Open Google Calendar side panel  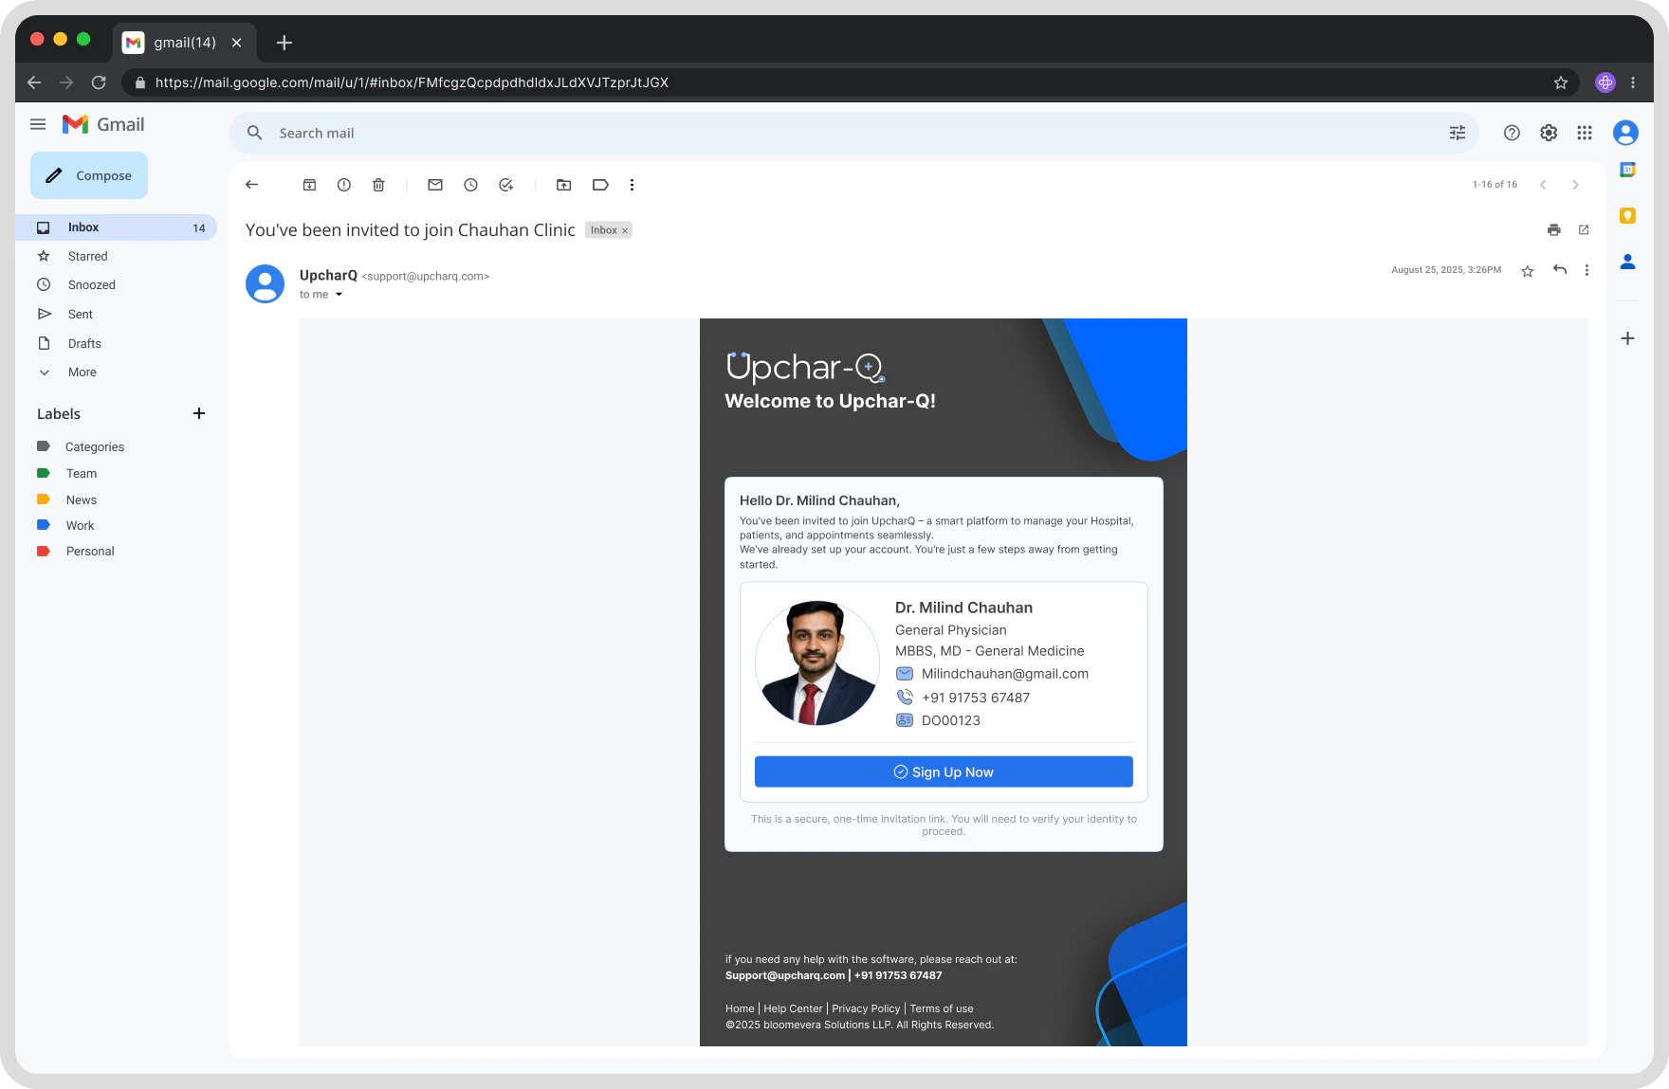[1627, 170]
